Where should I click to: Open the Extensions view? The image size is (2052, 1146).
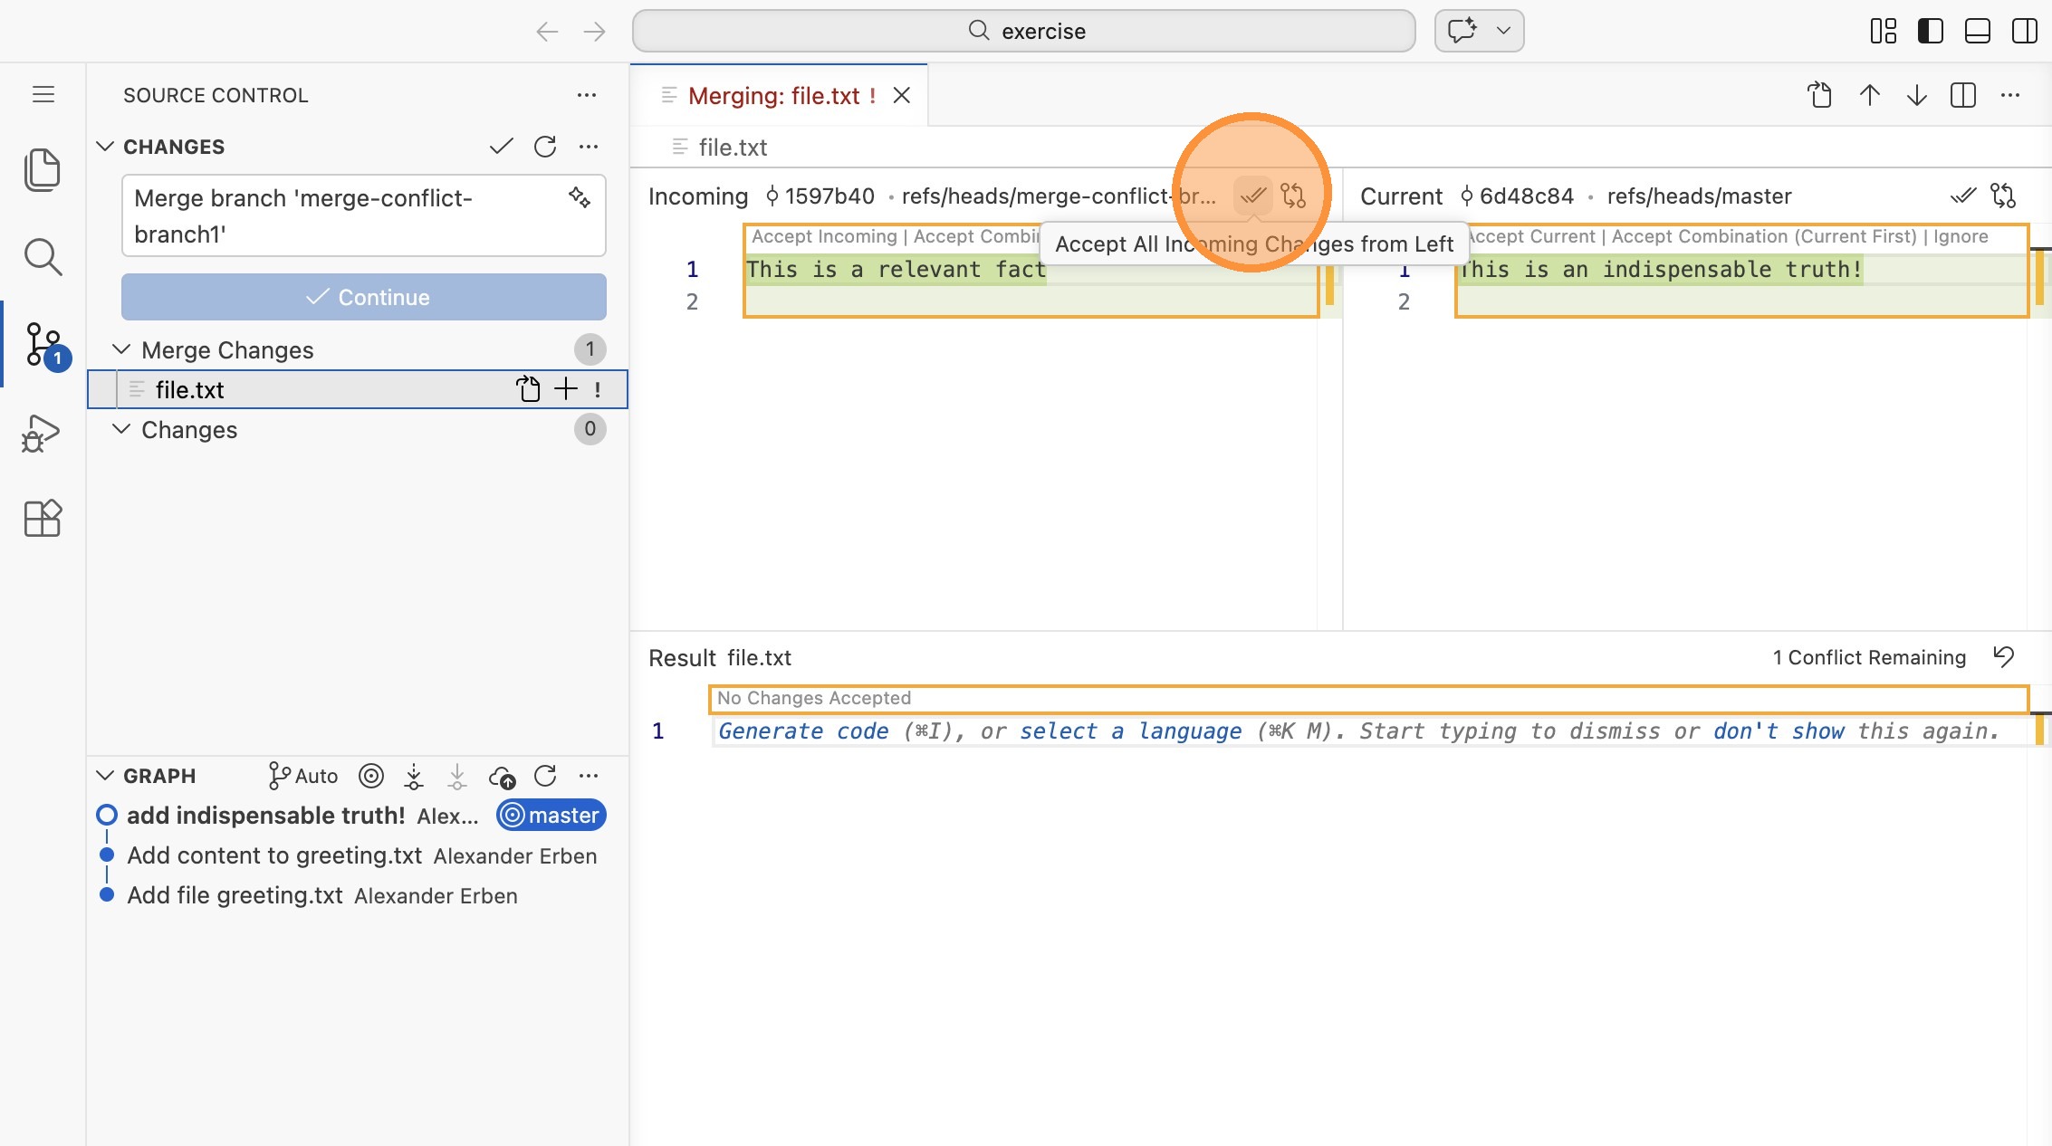[x=42, y=519]
